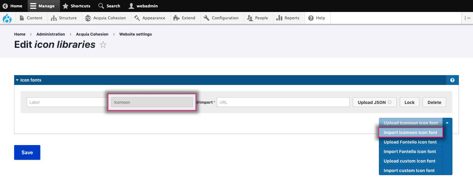
Task: Click the Drupal logo icon
Action: point(7,18)
